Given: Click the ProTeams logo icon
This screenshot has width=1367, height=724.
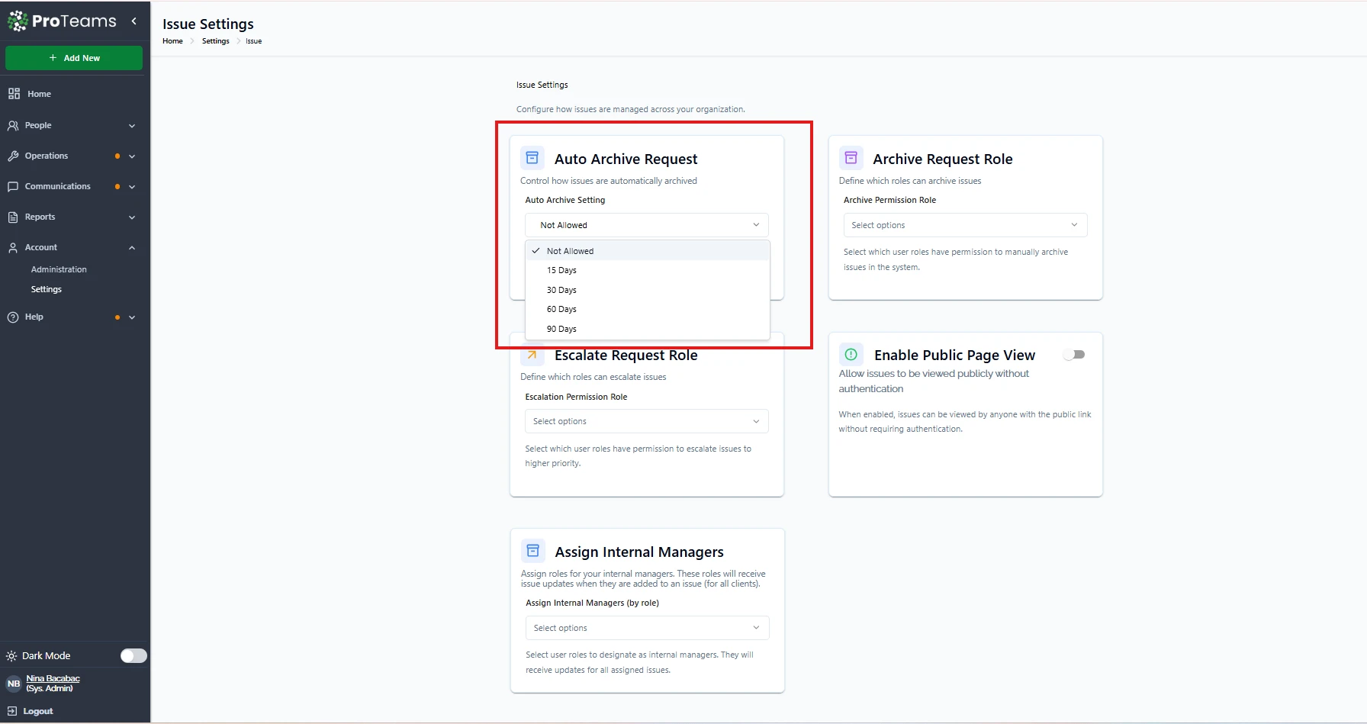Looking at the screenshot, I should (18, 21).
